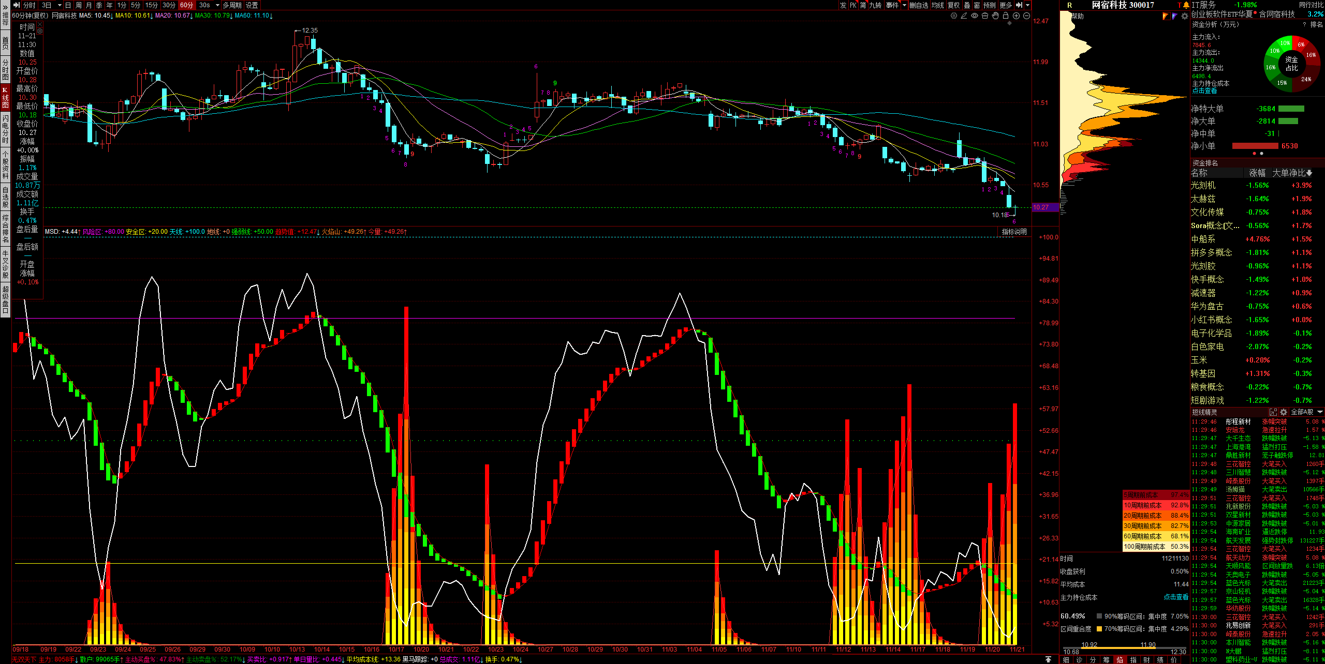Toggle the chart lock icon
The width and height of the screenshot is (1325, 664).
(x=1006, y=16)
